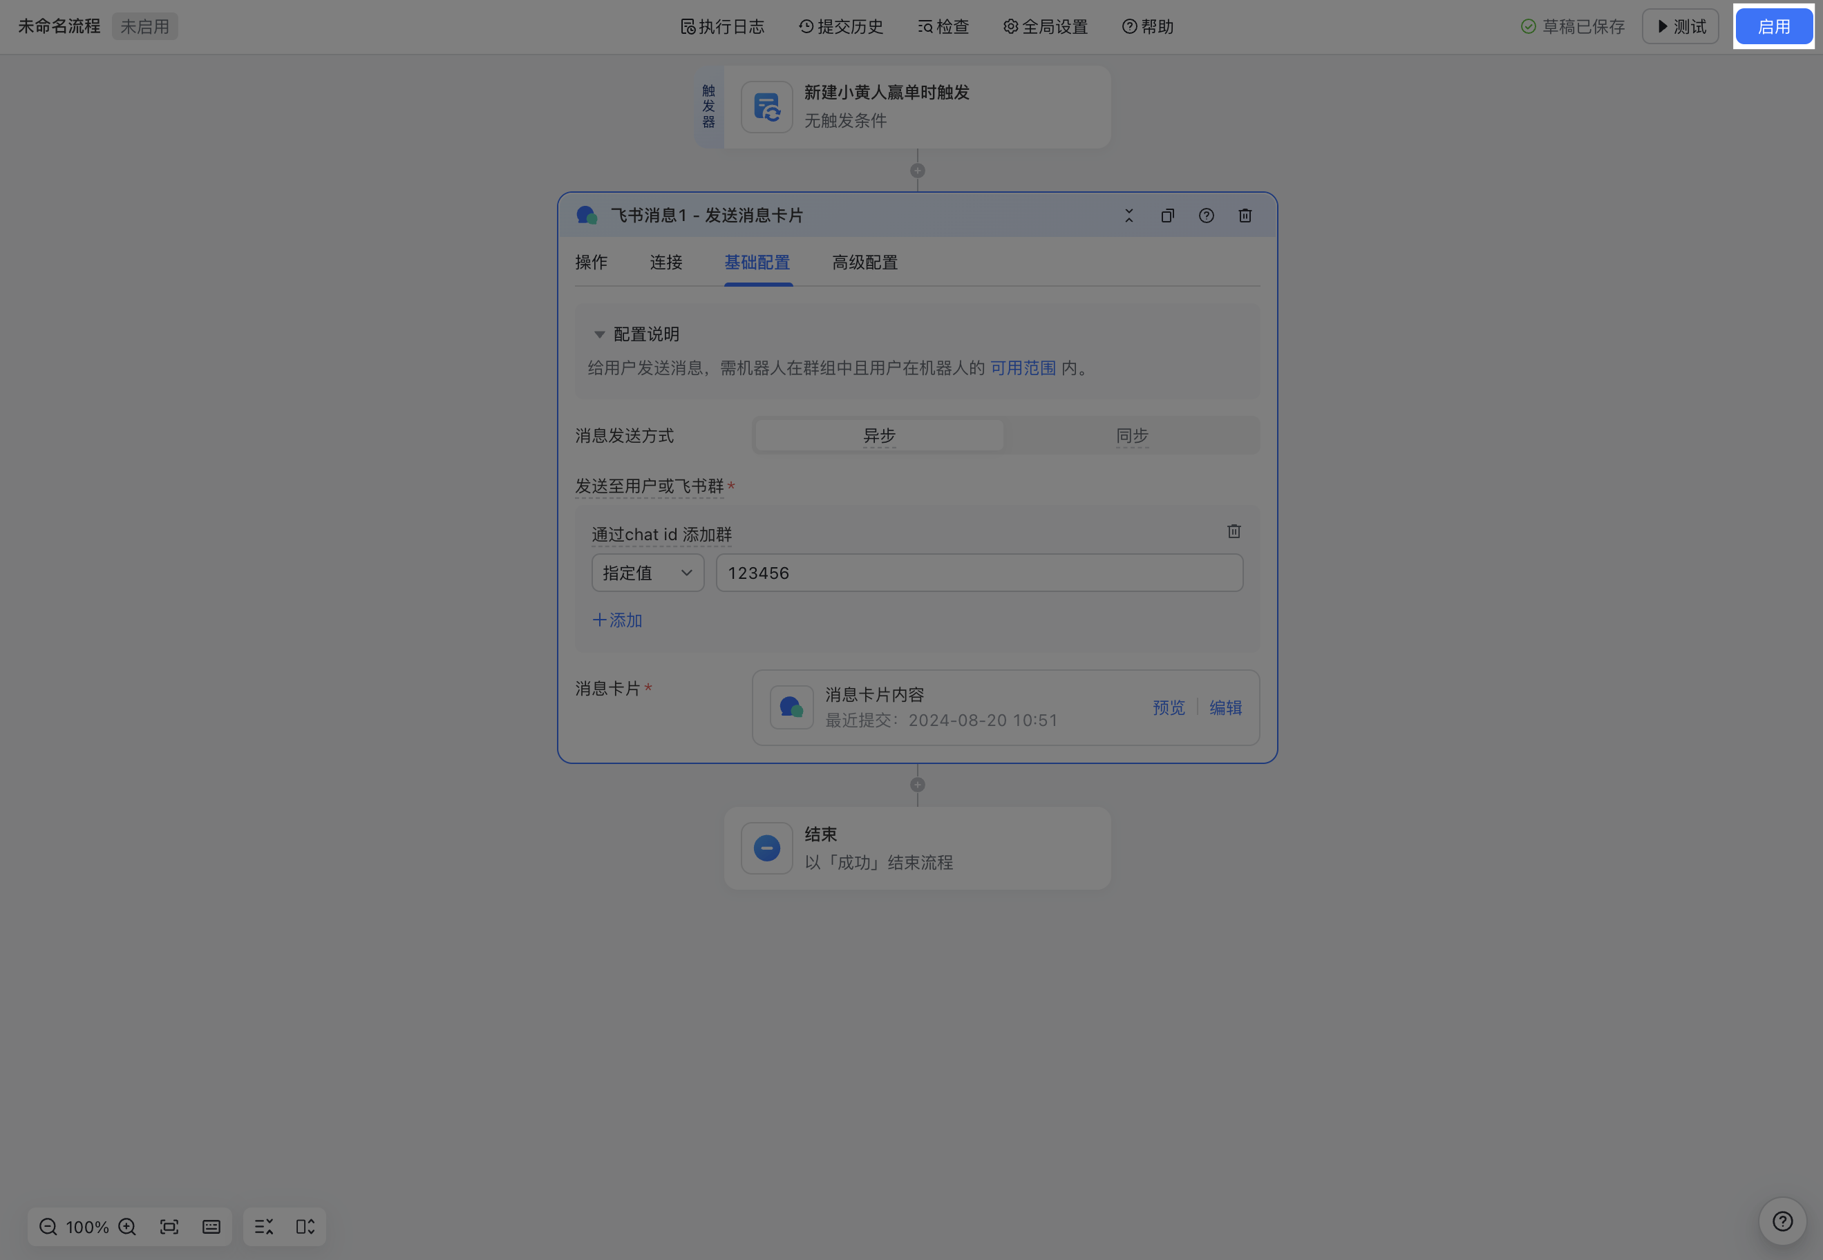
Task: Click the blue 启用 enable button
Action: point(1773,27)
